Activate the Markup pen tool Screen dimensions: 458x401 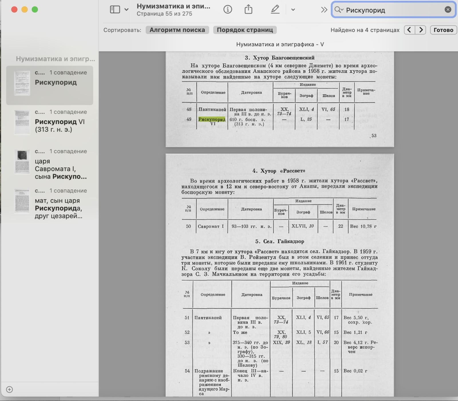pyautogui.click(x=275, y=10)
